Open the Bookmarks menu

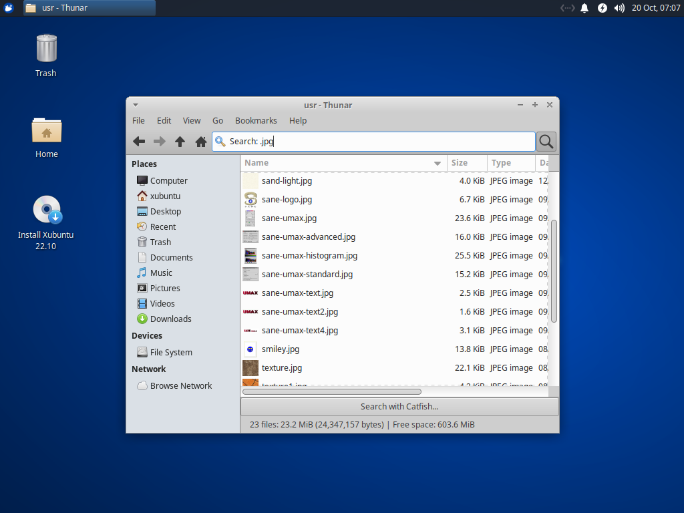click(256, 121)
